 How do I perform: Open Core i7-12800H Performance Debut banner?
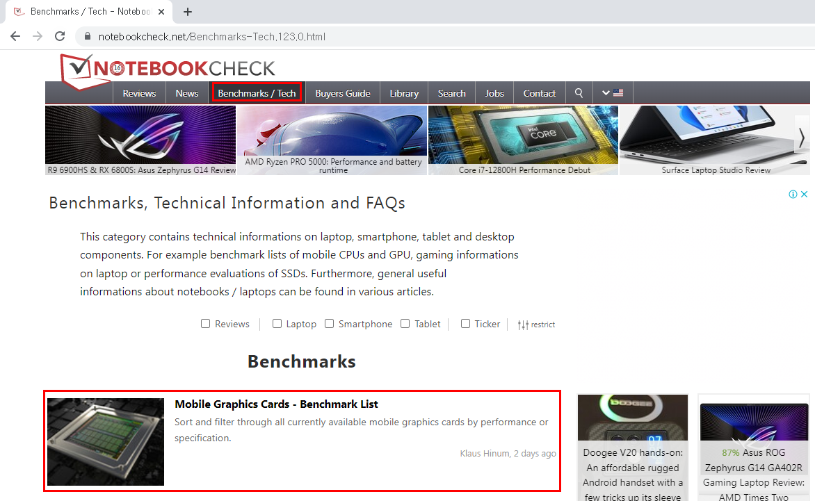[524, 140]
